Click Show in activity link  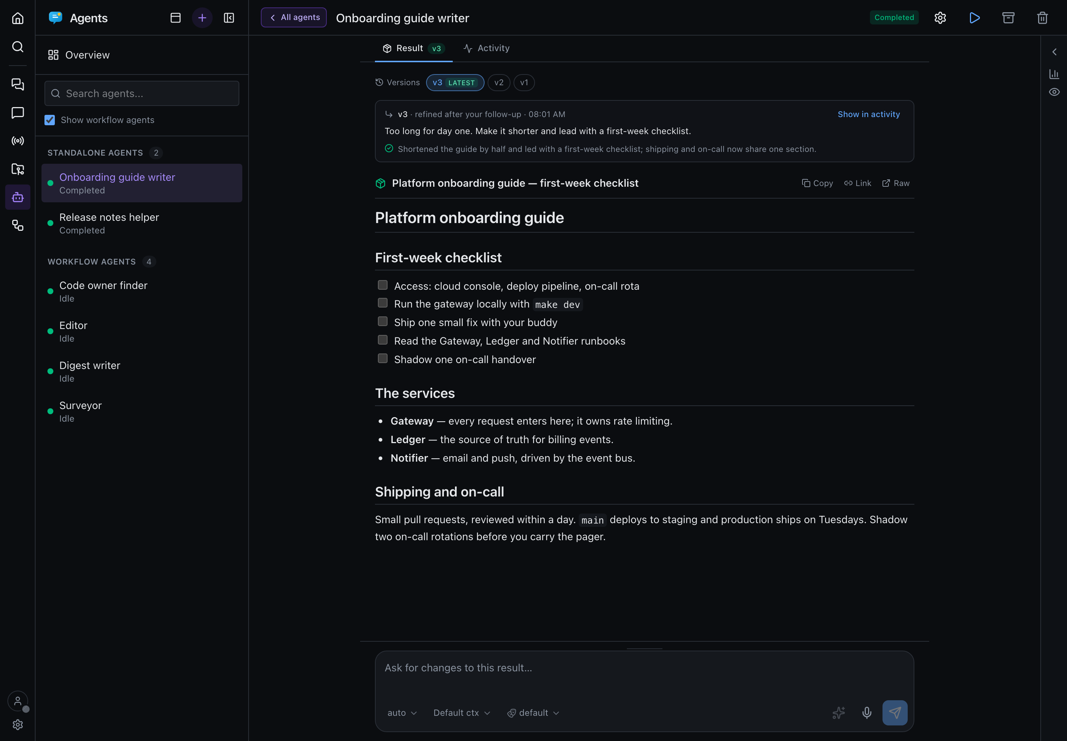868,114
